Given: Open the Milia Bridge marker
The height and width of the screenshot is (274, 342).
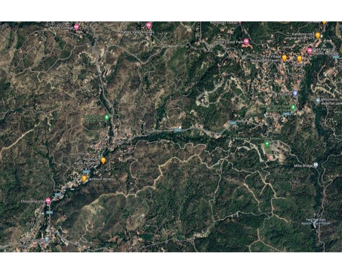Looking at the screenshot, I should 315,165.
